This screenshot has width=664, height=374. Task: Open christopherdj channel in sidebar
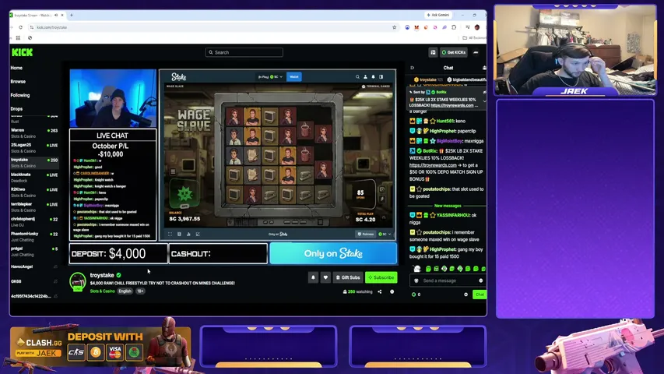(x=34, y=222)
